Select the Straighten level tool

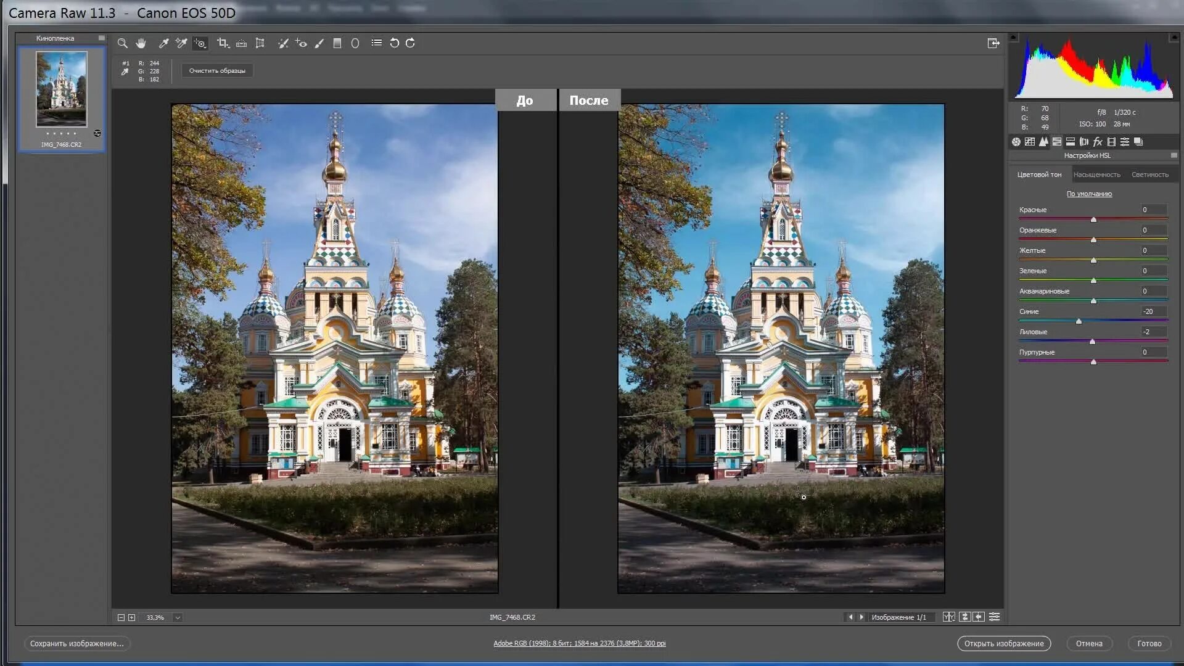click(x=241, y=43)
